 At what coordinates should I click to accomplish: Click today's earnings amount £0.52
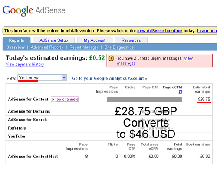(x=97, y=58)
